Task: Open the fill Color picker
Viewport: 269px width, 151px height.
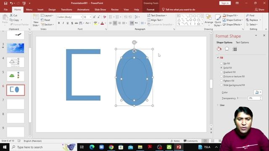Action: 258,92
